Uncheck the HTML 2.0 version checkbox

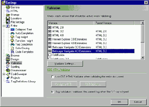click(x=50, y=27)
